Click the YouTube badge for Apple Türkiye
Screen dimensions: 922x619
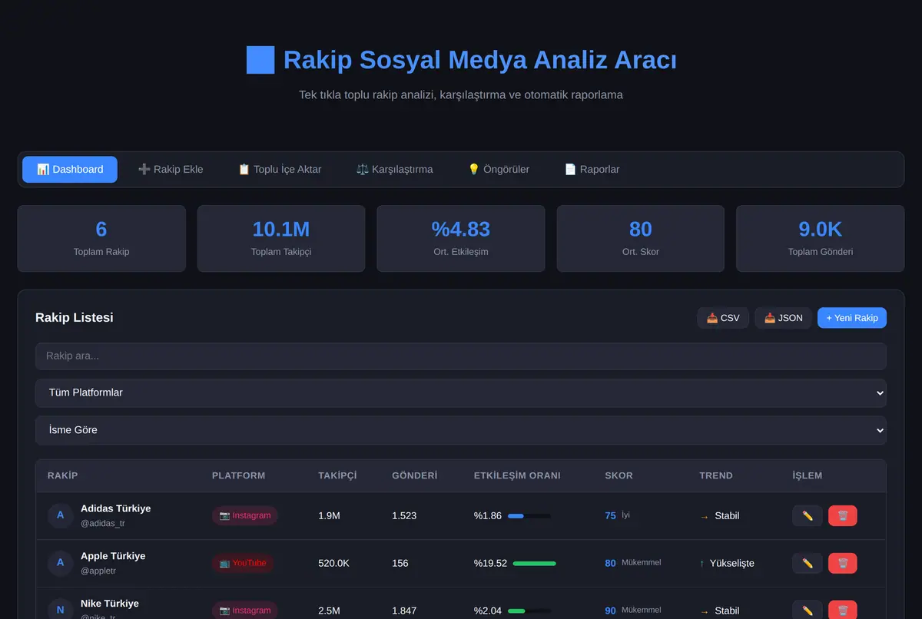243,563
